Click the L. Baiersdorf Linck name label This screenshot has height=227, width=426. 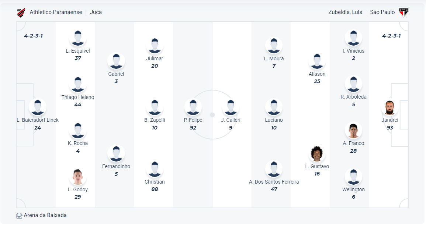pos(38,120)
